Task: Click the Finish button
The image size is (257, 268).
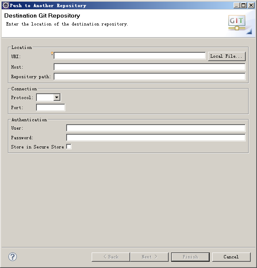Action: pos(190,257)
